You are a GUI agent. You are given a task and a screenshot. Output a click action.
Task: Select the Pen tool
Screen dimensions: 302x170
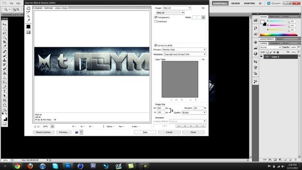[x=5, y=87]
